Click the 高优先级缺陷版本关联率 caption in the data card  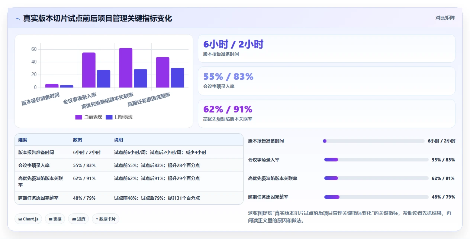pos(228,119)
